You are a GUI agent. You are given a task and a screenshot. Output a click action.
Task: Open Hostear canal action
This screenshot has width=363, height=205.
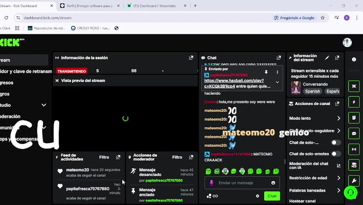point(302,201)
